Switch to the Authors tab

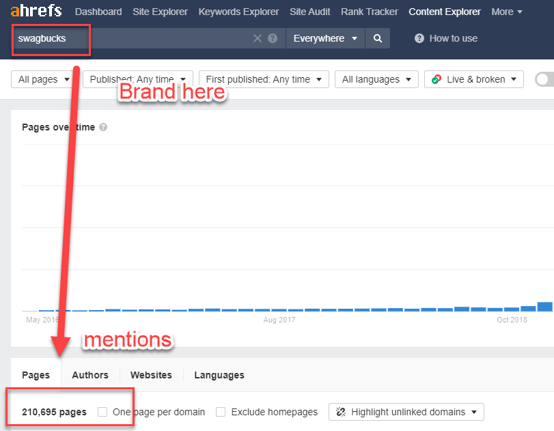89,374
